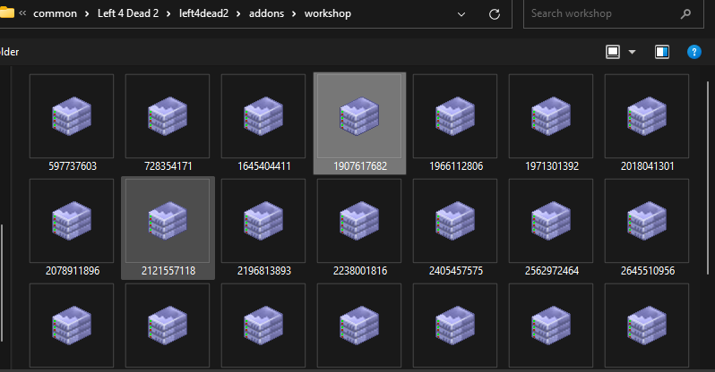
Task: Click the folder icon in address bar
Action: click(6, 13)
